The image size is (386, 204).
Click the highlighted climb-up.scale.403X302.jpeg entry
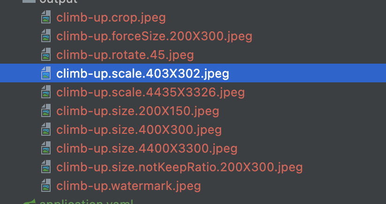tap(142, 74)
